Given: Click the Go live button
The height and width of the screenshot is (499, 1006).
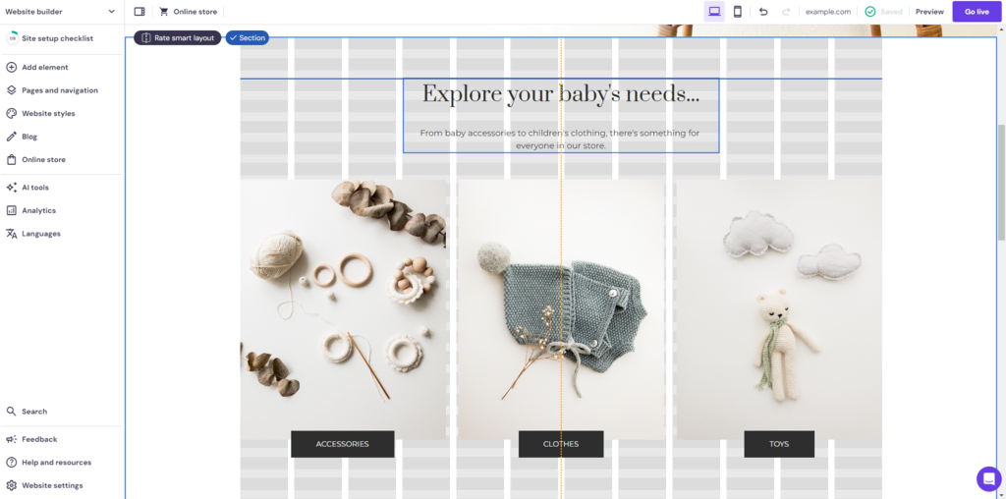Looking at the screenshot, I should (x=977, y=12).
